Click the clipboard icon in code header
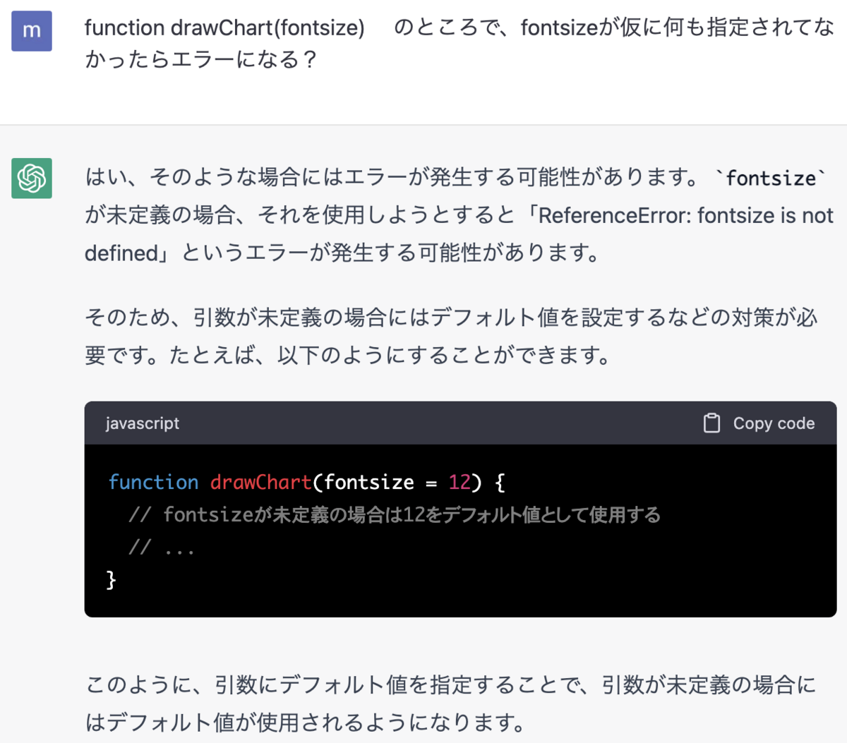Screen dimensions: 847x743 click(711, 423)
